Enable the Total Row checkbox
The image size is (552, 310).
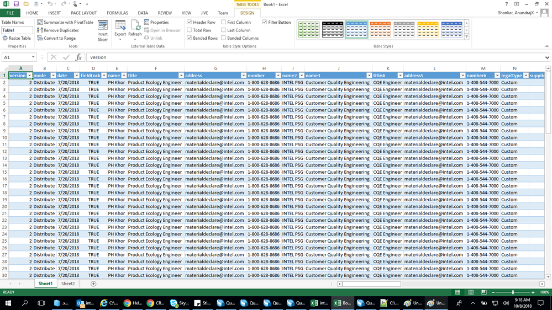[x=190, y=30]
